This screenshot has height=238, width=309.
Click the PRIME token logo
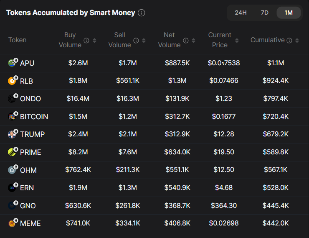click(x=12, y=152)
